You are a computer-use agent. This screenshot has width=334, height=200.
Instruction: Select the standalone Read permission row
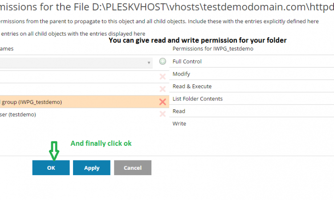click(x=252, y=111)
